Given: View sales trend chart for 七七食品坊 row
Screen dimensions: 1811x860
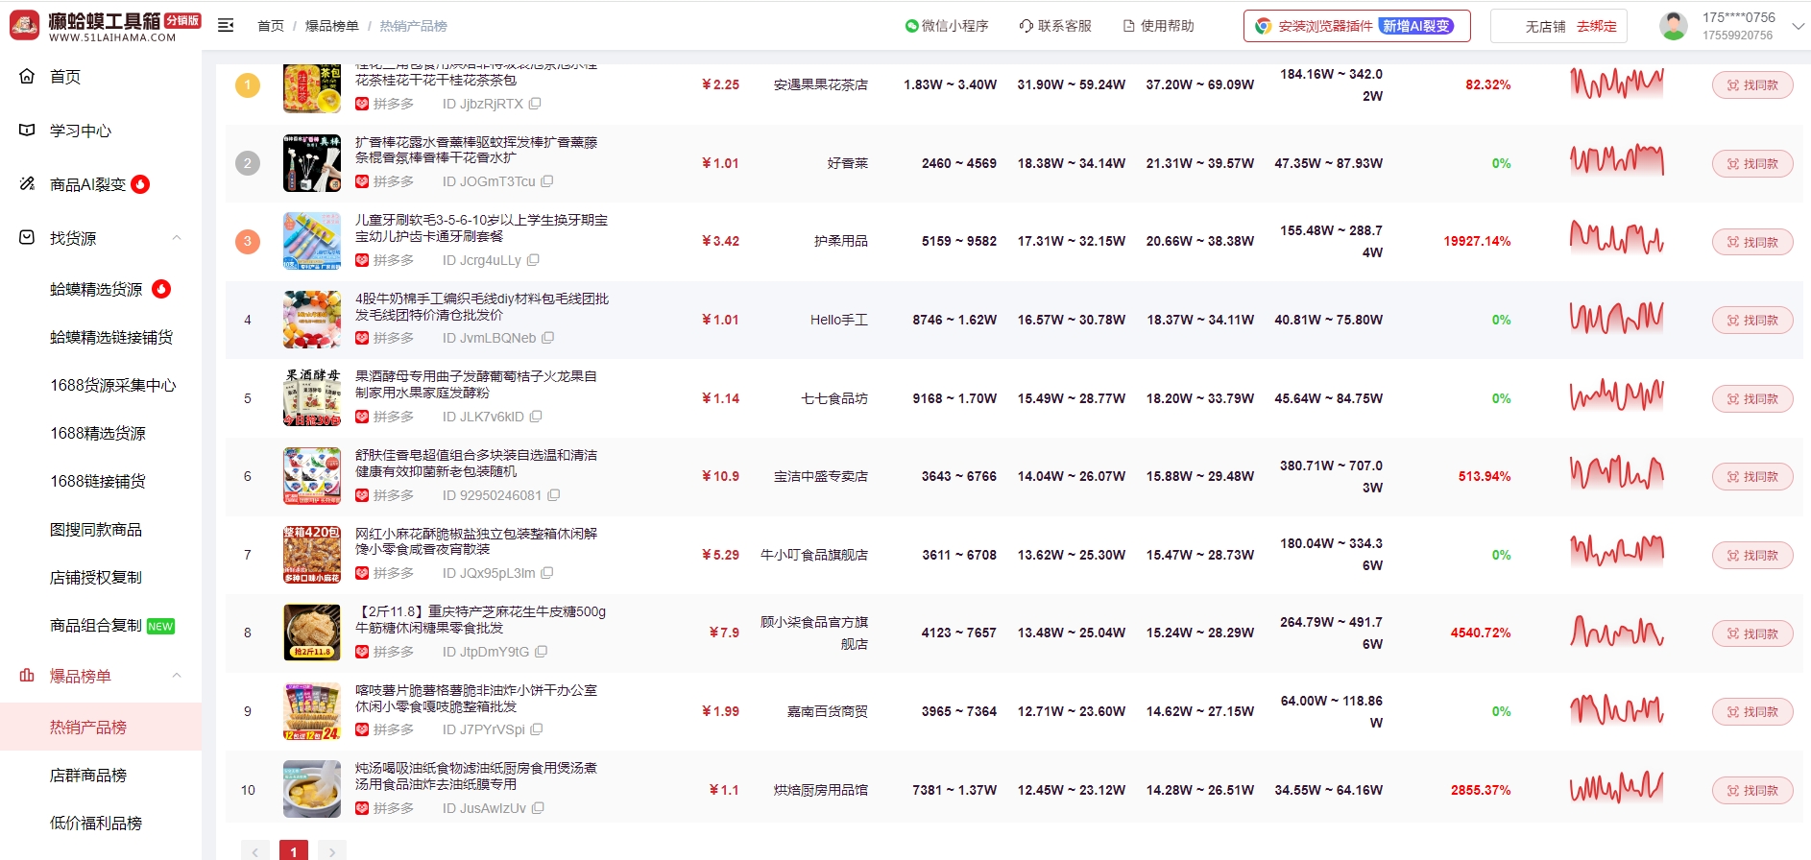Looking at the screenshot, I should click(1617, 395).
